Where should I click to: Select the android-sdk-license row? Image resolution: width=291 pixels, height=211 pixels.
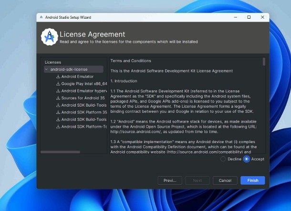(x=74, y=69)
